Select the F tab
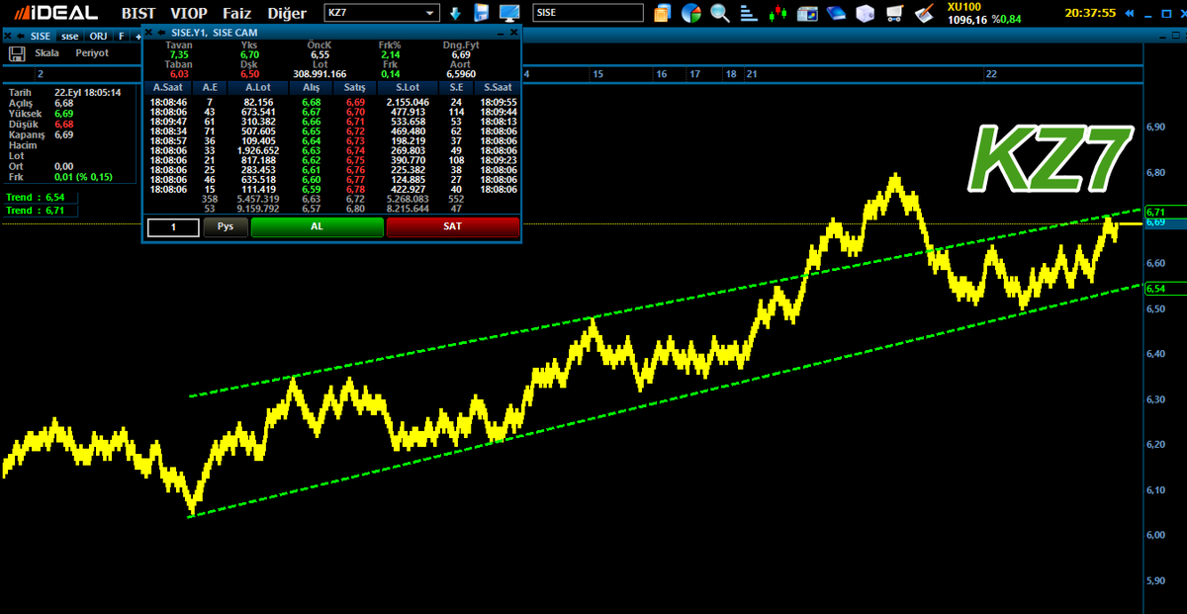 click(x=122, y=36)
